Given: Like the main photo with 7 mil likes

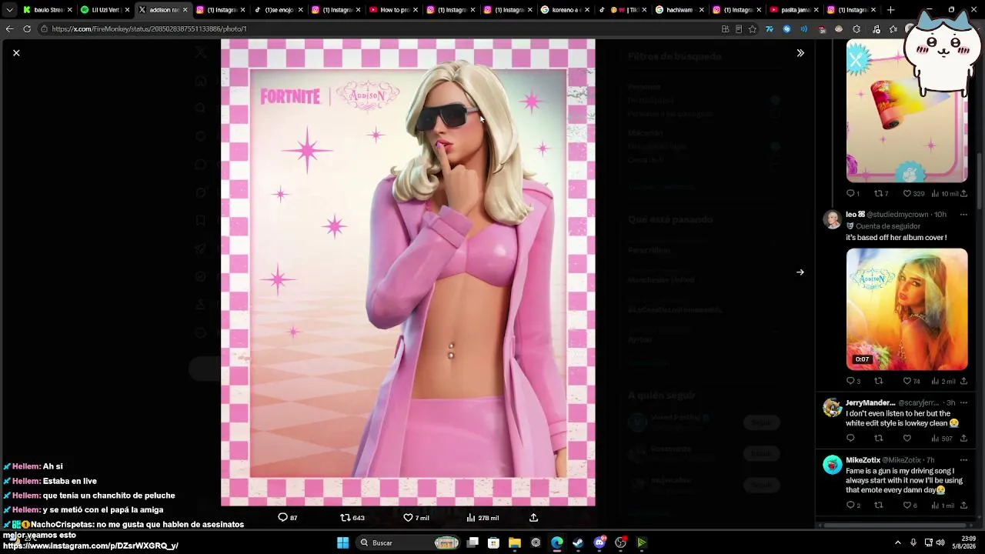Looking at the screenshot, I should point(416,518).
